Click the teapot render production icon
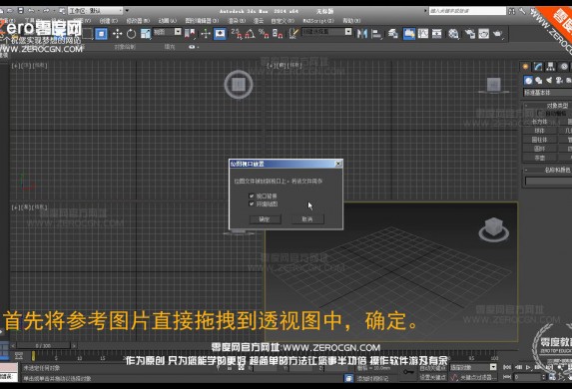 (x=497, y=34)
